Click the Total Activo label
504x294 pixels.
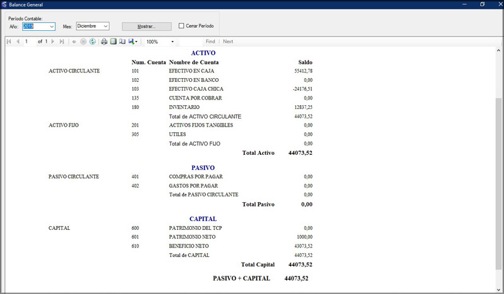[x=258, y=153]
